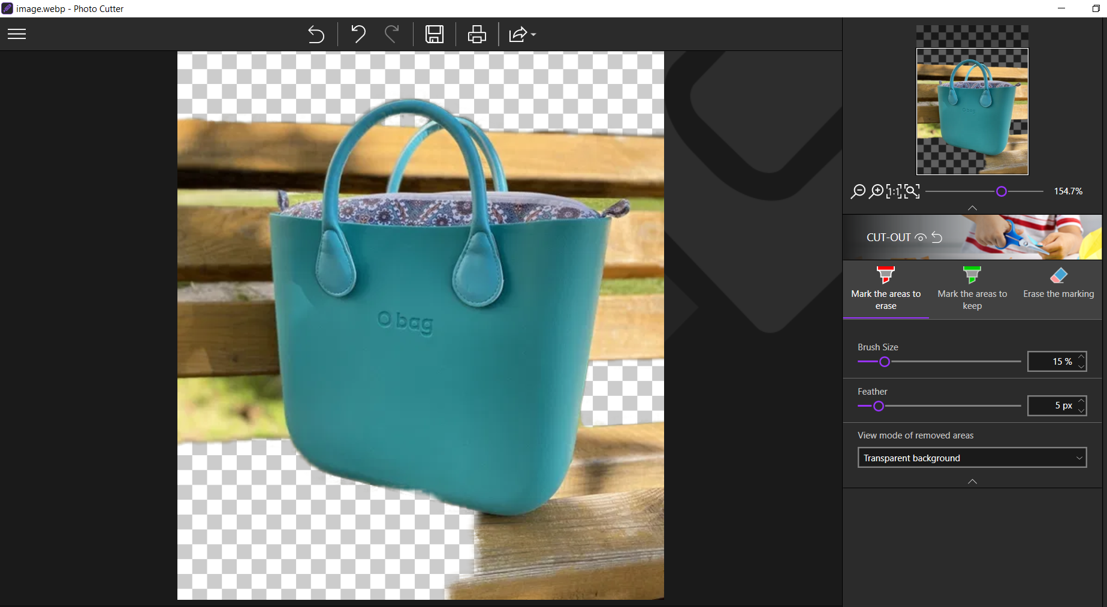Click the navigator thumbnail preview
The height and width of the screenshot is (607, 1107).
click(972, 112)
